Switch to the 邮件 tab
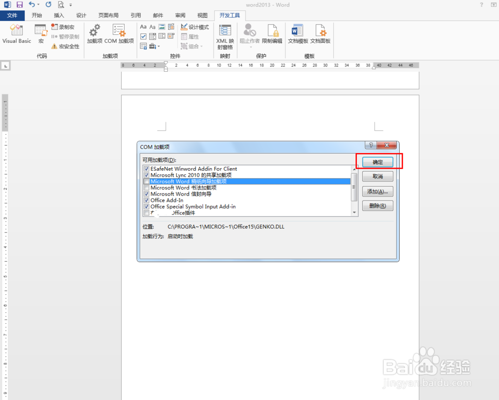The height and width of the screenshot is (400, 499). point(158,15)
